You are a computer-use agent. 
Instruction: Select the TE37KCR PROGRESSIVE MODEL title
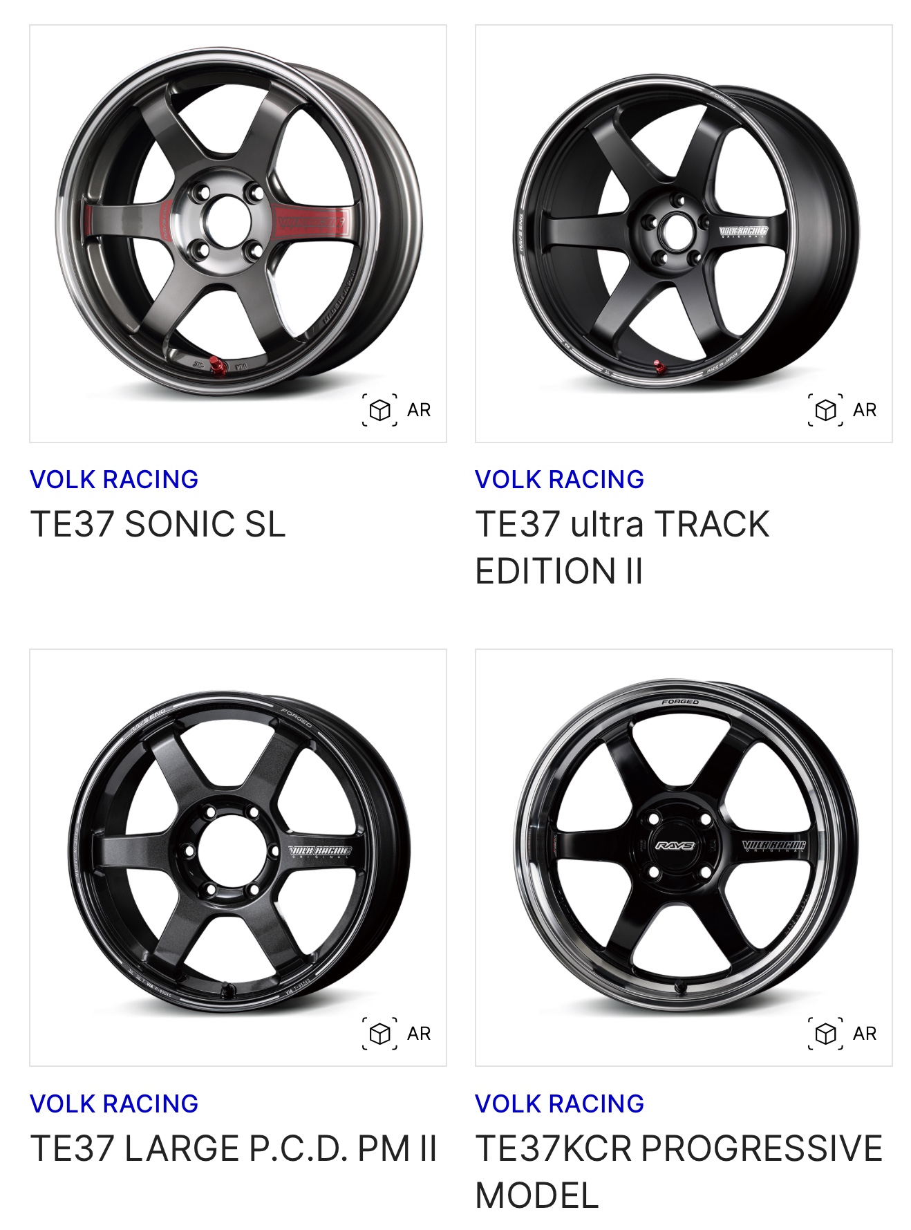tap(679, 1172)
